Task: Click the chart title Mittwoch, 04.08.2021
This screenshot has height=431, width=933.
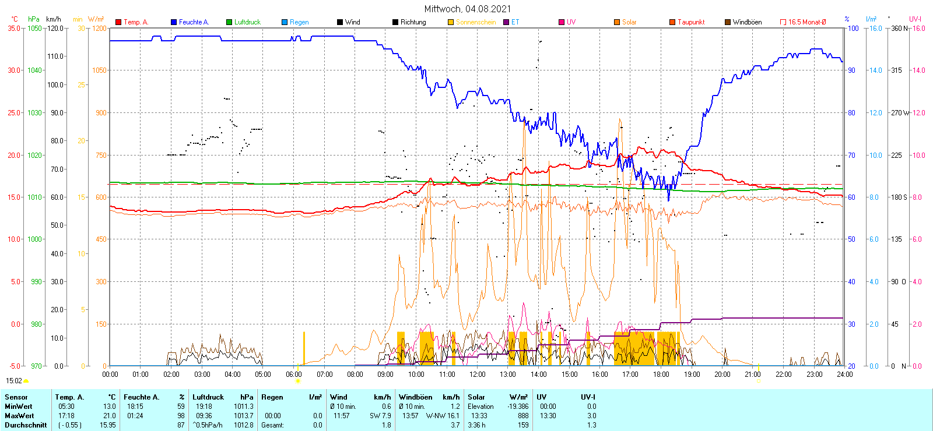Action: pyautogui.click(x=467, y=9)
